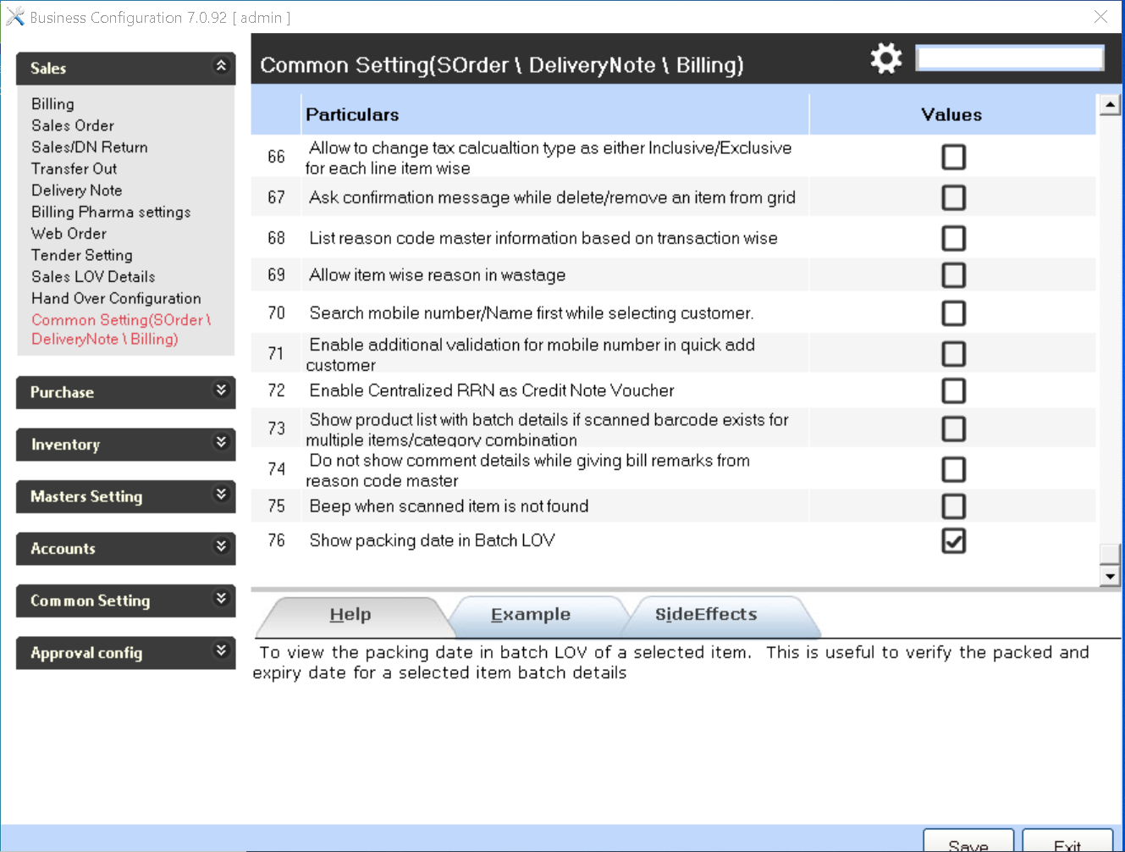Open Billing Pharma settings
This screenshot has height=852, width=1125.
(x=111, y=212)
